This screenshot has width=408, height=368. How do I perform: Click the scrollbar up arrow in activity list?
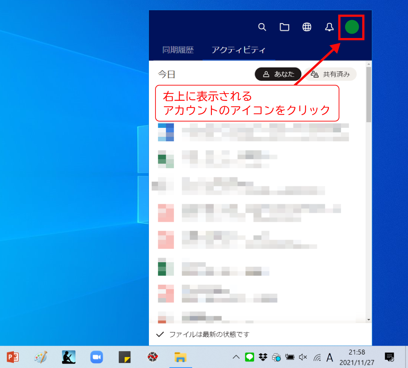pos(369,64)
